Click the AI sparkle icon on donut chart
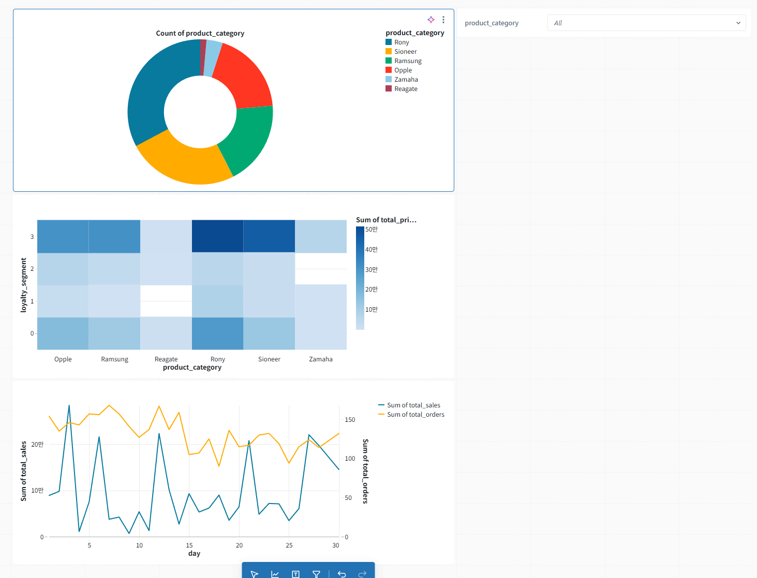Image resolution: width=757 pixels, height=578 pixels. point(431,20)
